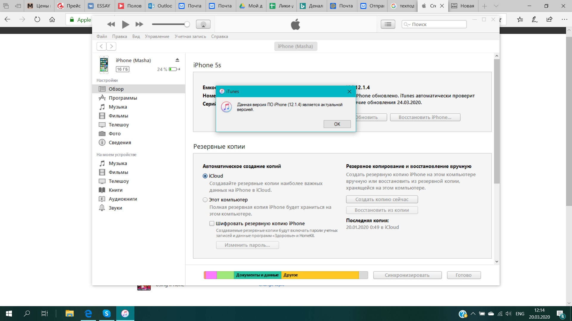Click scroll-down arrow in iTunes pane
The image size is (572, 321).
pyautogui.click(x=497, y=262)
